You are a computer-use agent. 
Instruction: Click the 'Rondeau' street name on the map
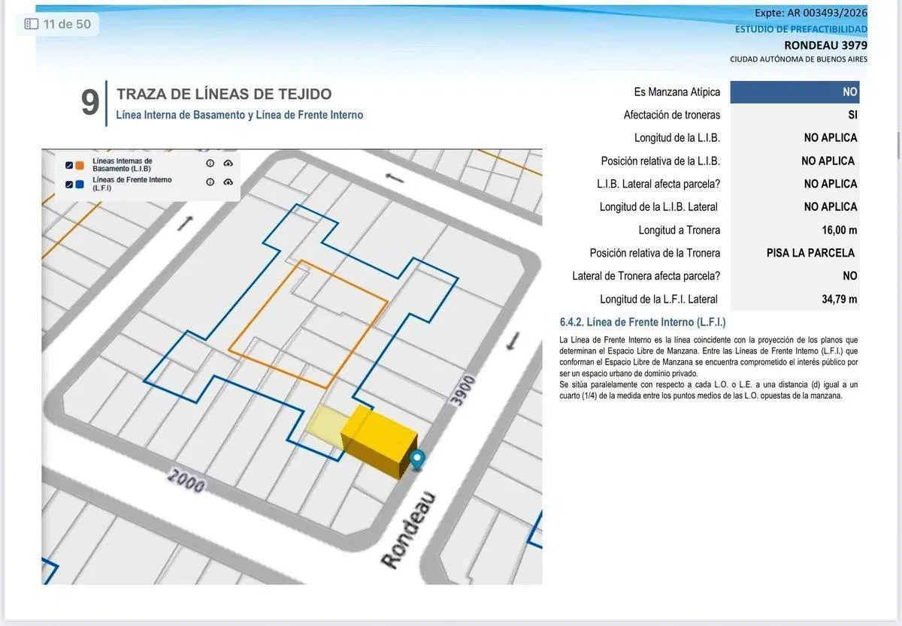(x=408, y=531)
